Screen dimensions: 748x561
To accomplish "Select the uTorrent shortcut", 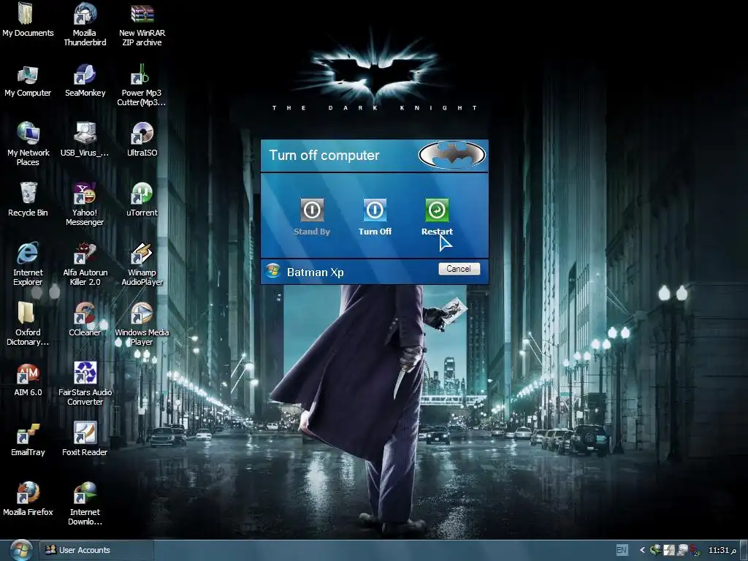I will click(x=142, y=199).
